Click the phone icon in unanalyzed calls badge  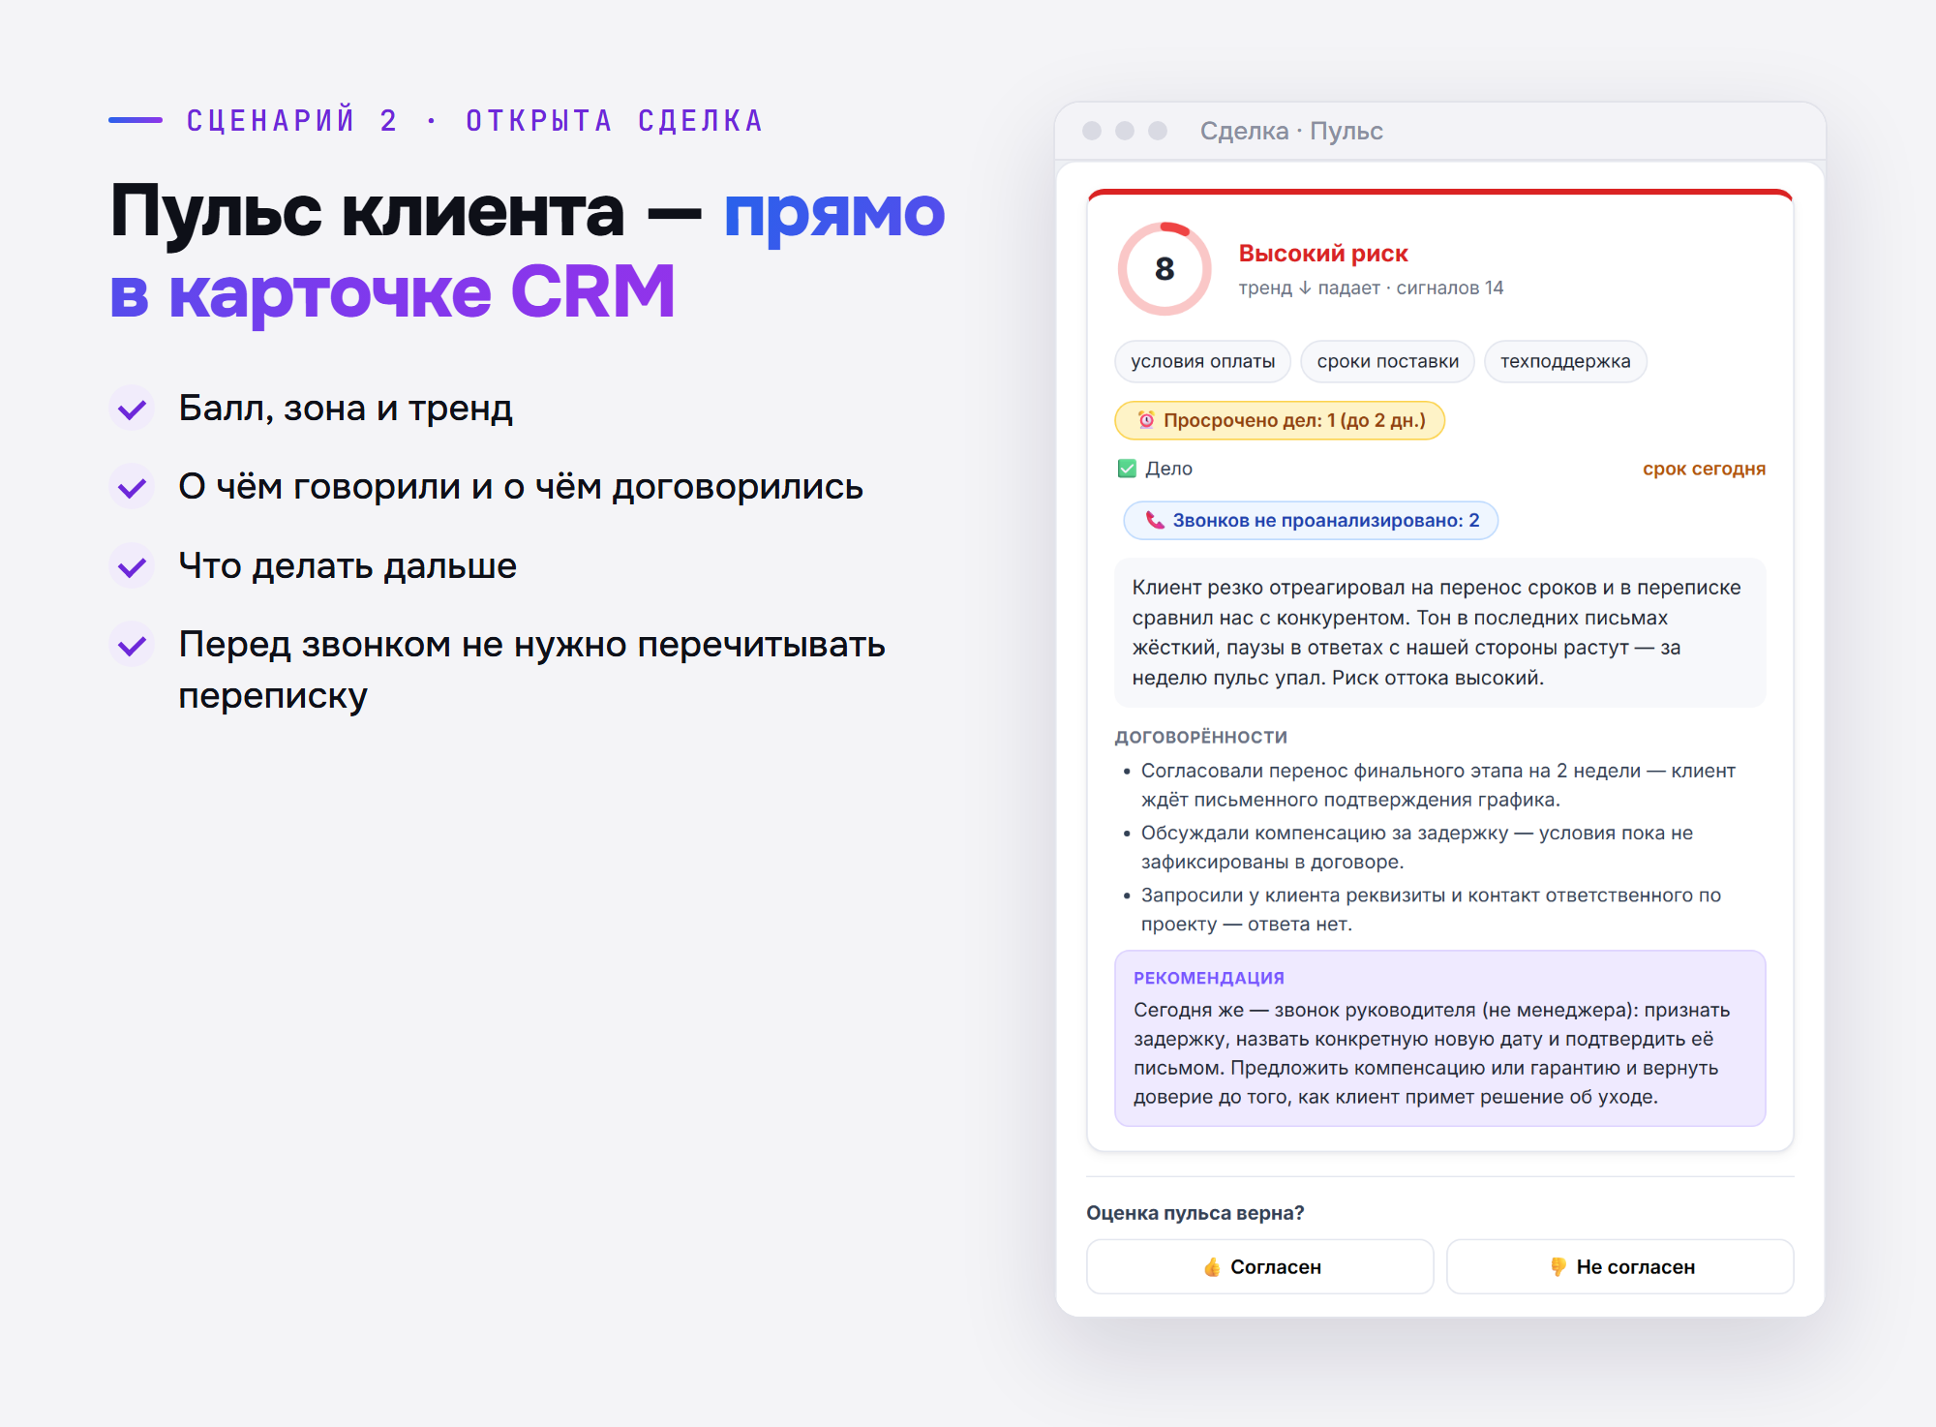1155,520
